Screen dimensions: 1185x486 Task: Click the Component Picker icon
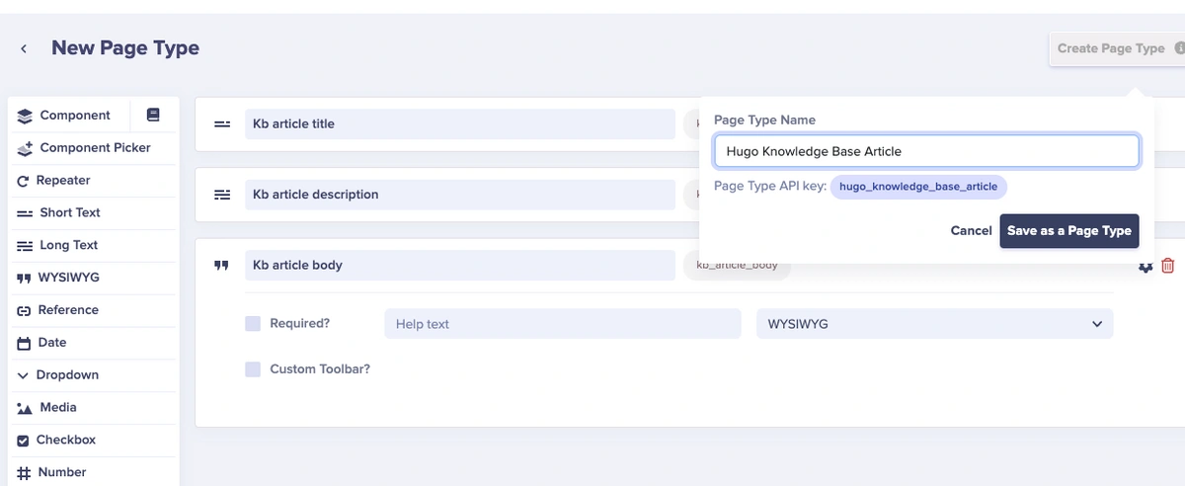[x=25, y=148]
